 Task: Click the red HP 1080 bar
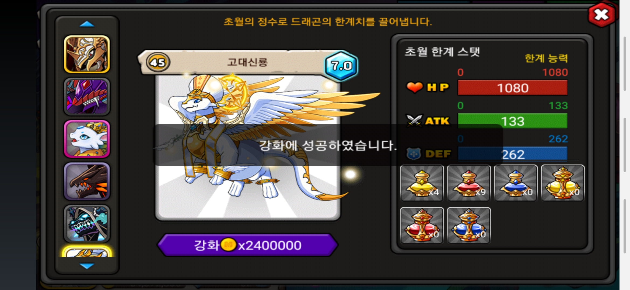point(513,88)
